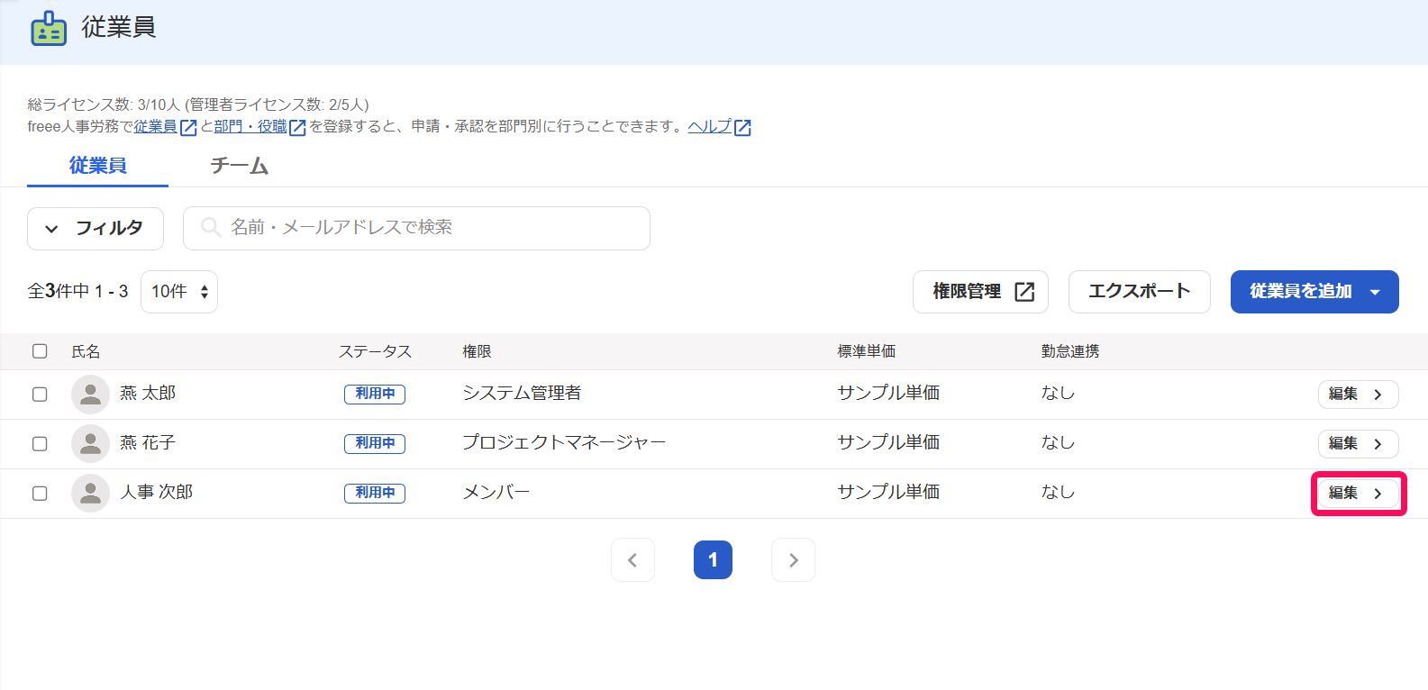Click サンプル単価 in 人事 次郎's row
1428x690 pixels.
pos(888,493)
